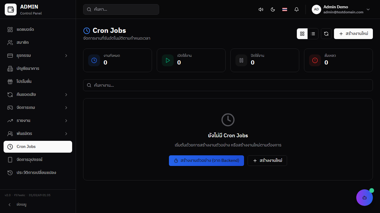Refresh the Cron Jobs list
The width and height of the screenshot is (380, 213).
pyautogui.click(x=326, y=33)
